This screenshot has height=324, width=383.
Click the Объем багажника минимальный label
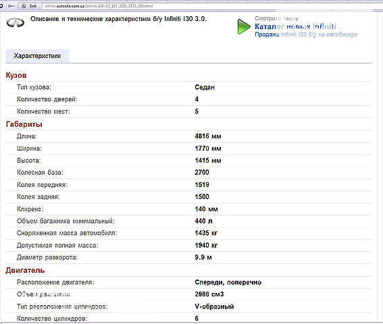pos(66,221)
